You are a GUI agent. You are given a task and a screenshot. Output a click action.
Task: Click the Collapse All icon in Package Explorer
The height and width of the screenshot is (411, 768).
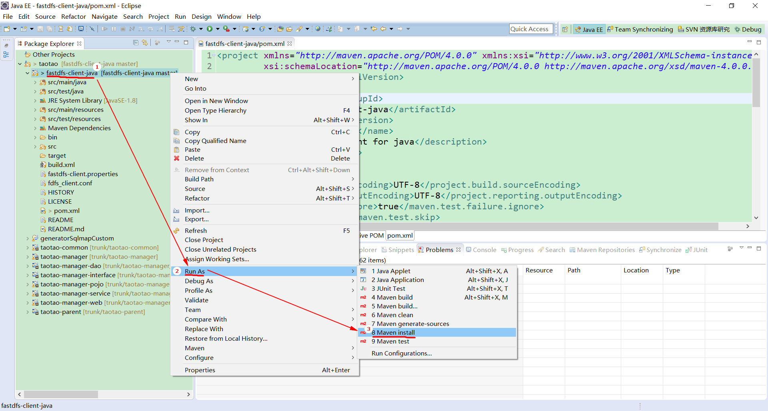[136, 42]
